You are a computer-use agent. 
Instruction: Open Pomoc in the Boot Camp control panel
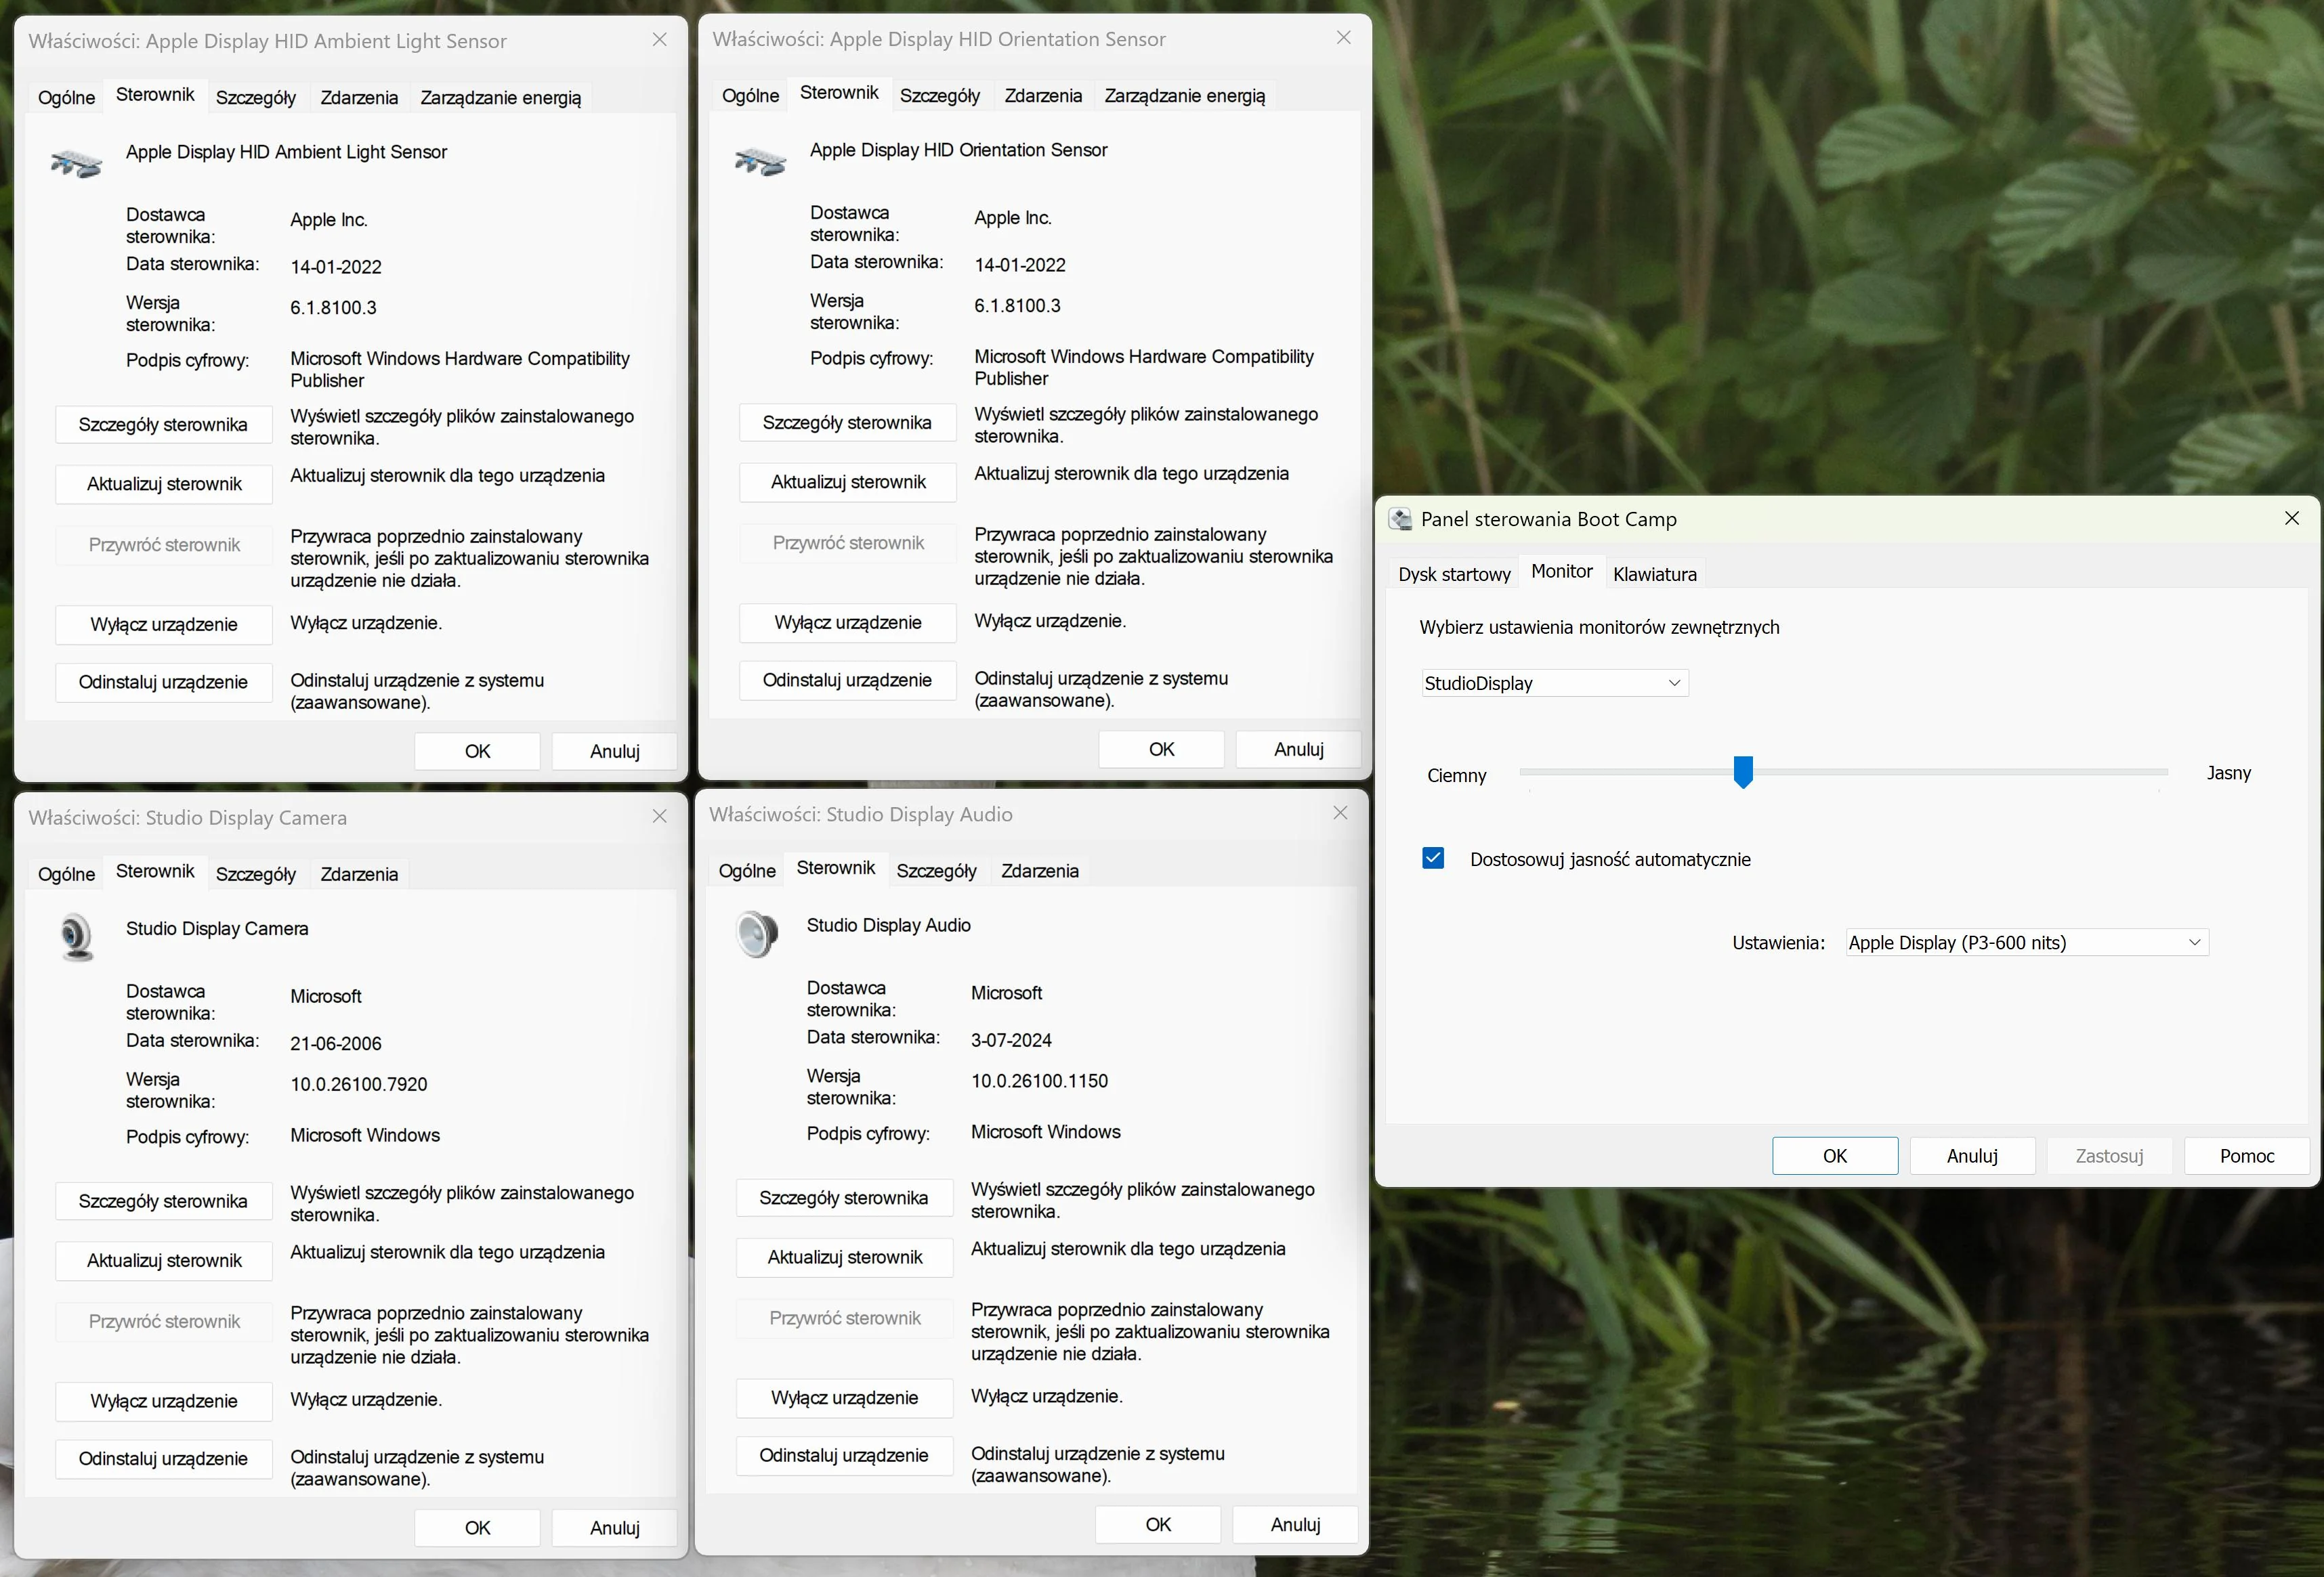click(2247, 1155)
